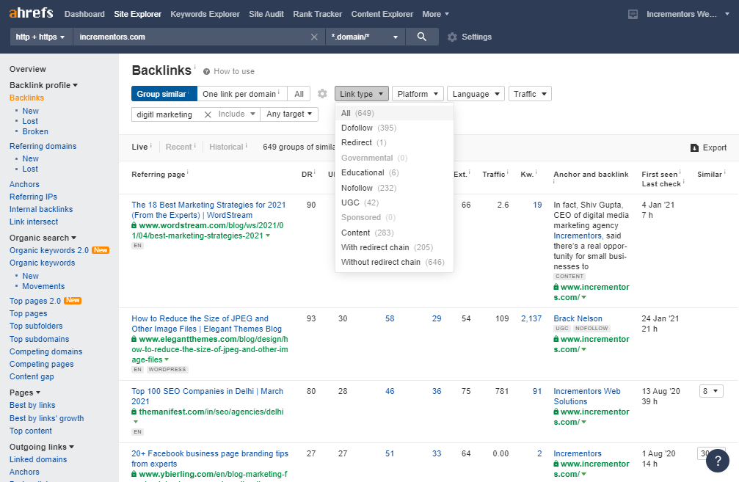The width and height of the screenshot is (739, 482).
Task: Expand wordstream URL dropdown arrow
Action: [x=268, y=235]
